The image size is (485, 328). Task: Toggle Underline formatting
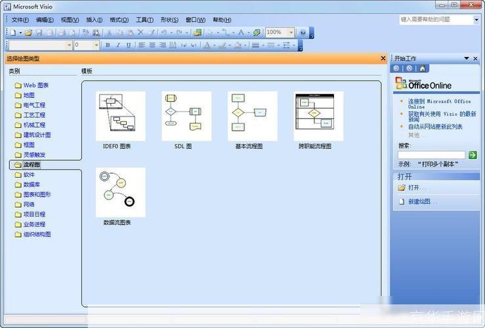(129, 45)
